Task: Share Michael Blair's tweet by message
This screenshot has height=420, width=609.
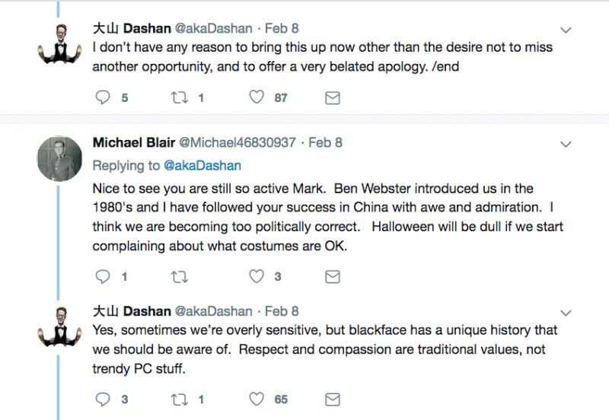Action: pyautogui.click(x=333, y=277)
